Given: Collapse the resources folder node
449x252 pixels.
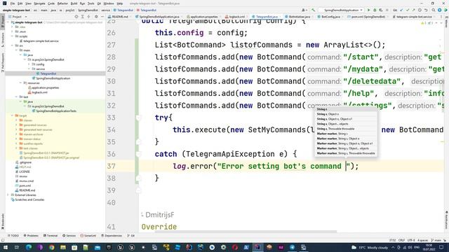Looking at the screenshot, I should [x=20, y=83].
